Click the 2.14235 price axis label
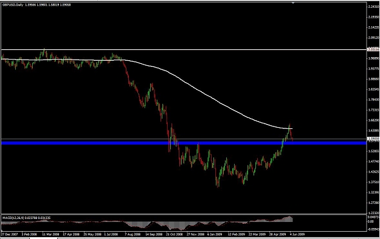This screenshot has width=380, height=239. [x=373, y=27]
